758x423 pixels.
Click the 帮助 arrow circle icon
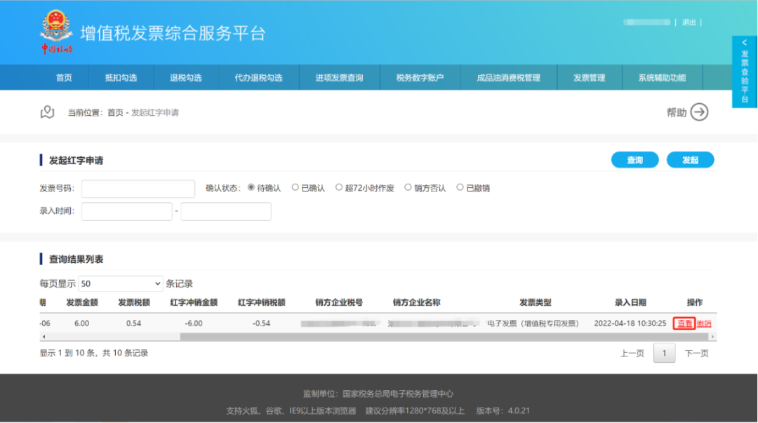click(x=699, y=112)
